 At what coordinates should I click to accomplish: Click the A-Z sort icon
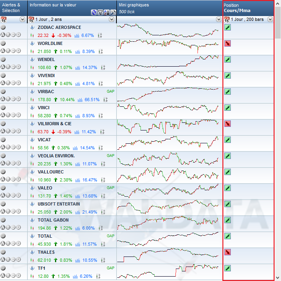[x=107, y=12]
